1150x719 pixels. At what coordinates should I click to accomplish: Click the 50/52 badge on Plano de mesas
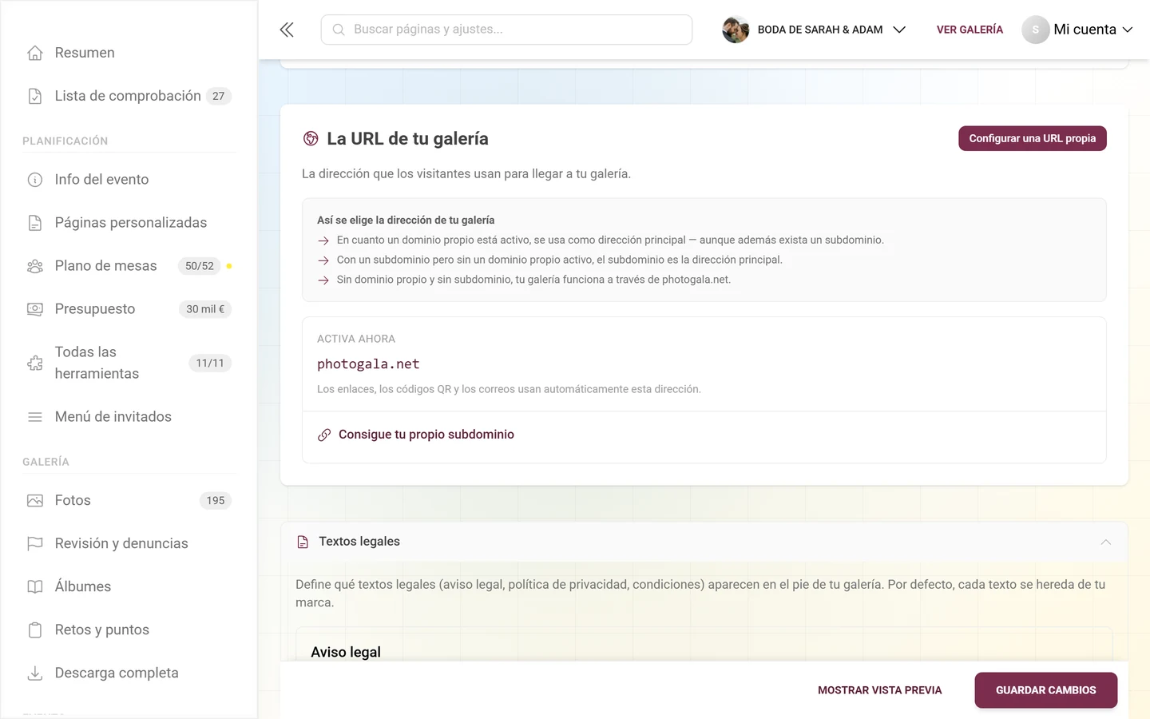(x=200, y=266)
